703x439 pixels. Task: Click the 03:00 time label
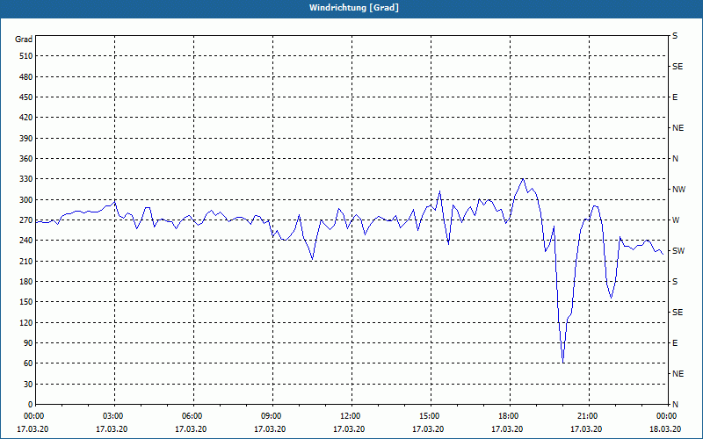(x=114, y=416)
